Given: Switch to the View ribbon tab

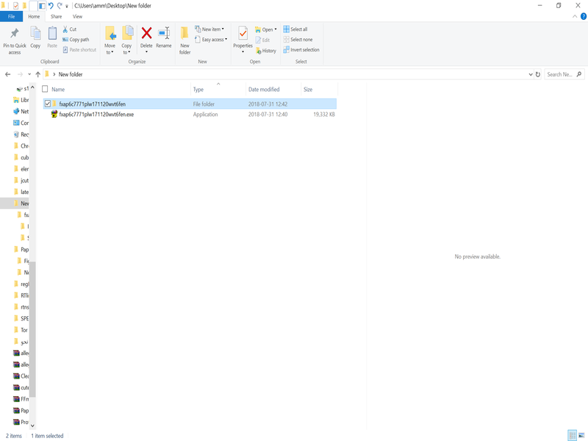Looking at the screenshot, I should coord(77,16).
